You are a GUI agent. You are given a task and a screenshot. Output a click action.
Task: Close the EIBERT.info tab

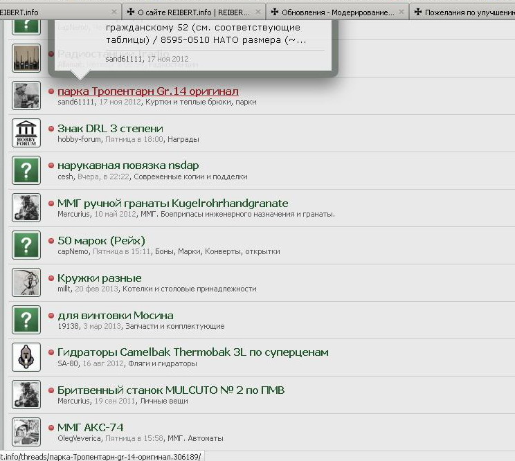point(114,12)
